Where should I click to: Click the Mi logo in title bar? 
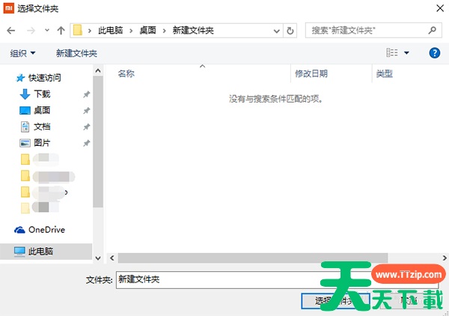click(x=8, y=8)
